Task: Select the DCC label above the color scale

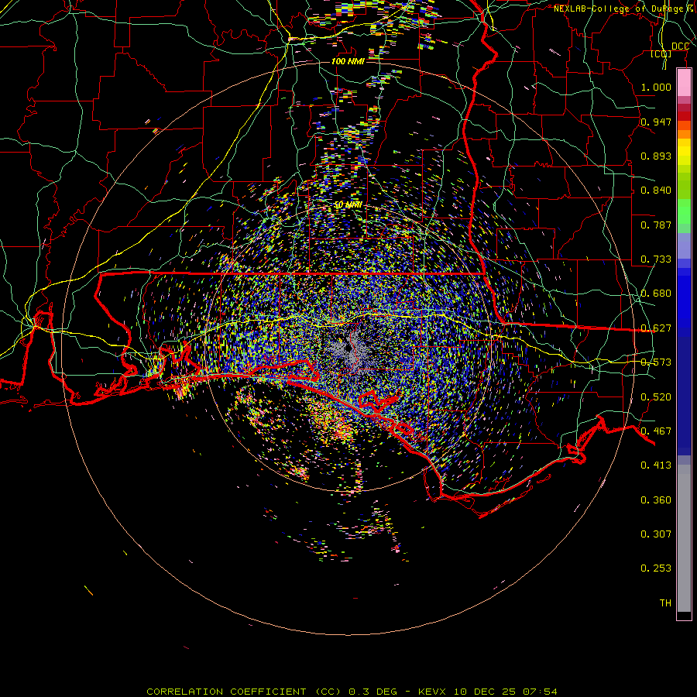Action: click(x=680, y=46)
